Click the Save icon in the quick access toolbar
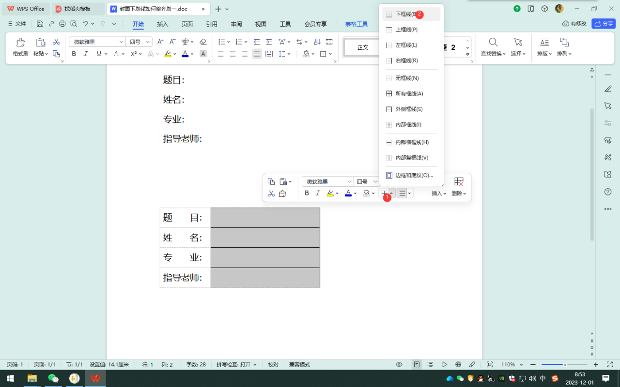Viewport: 620px width, 387px height. [40, 24]
